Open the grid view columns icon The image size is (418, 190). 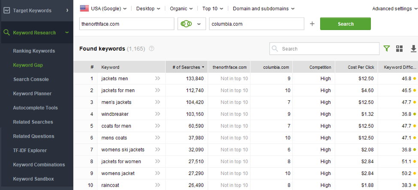coord(400,49)
